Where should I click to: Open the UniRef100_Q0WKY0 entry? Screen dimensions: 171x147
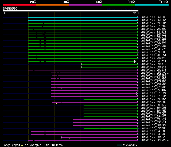[153, 58]
